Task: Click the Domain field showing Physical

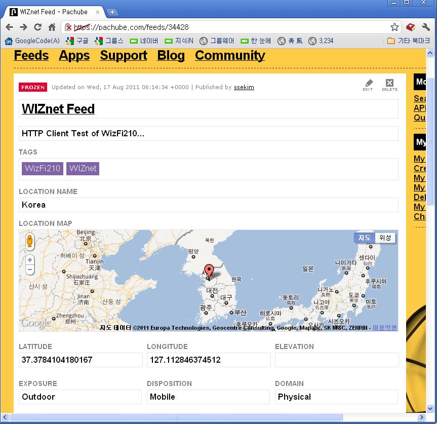Action: pos(336,397)
